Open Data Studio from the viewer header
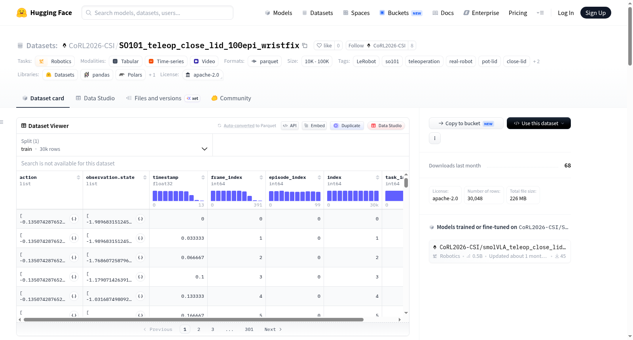Screen dimensions: 633x340 pyautogui.click(x=386, y=126)
